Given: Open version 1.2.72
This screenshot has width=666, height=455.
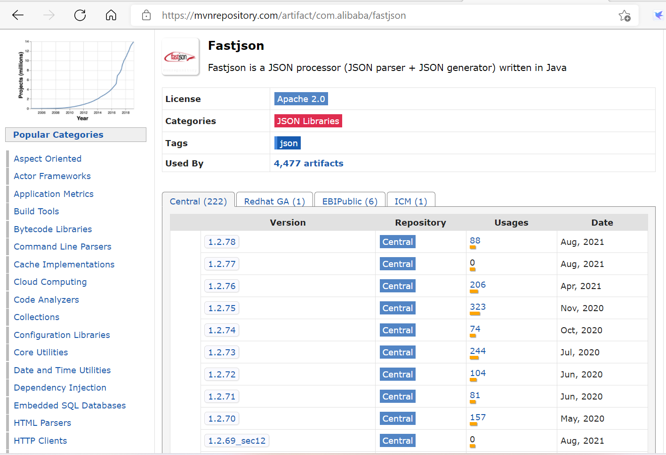Looking at the screenshot, I should coord(222,374).
